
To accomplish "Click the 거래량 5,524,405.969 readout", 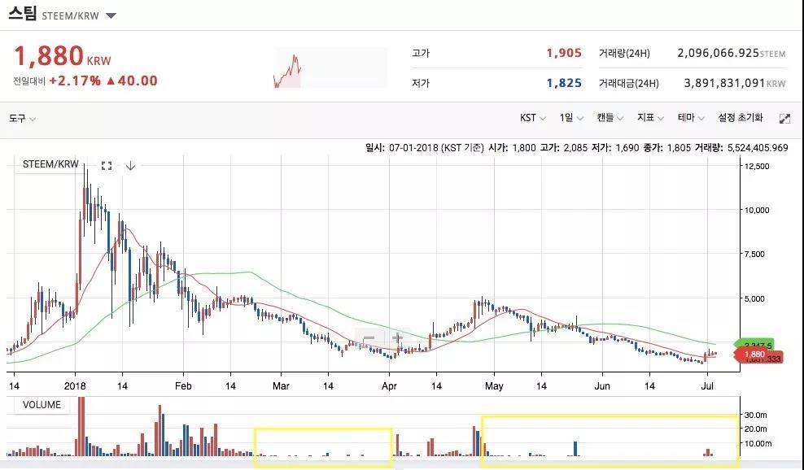I will [x=741, y=148].
